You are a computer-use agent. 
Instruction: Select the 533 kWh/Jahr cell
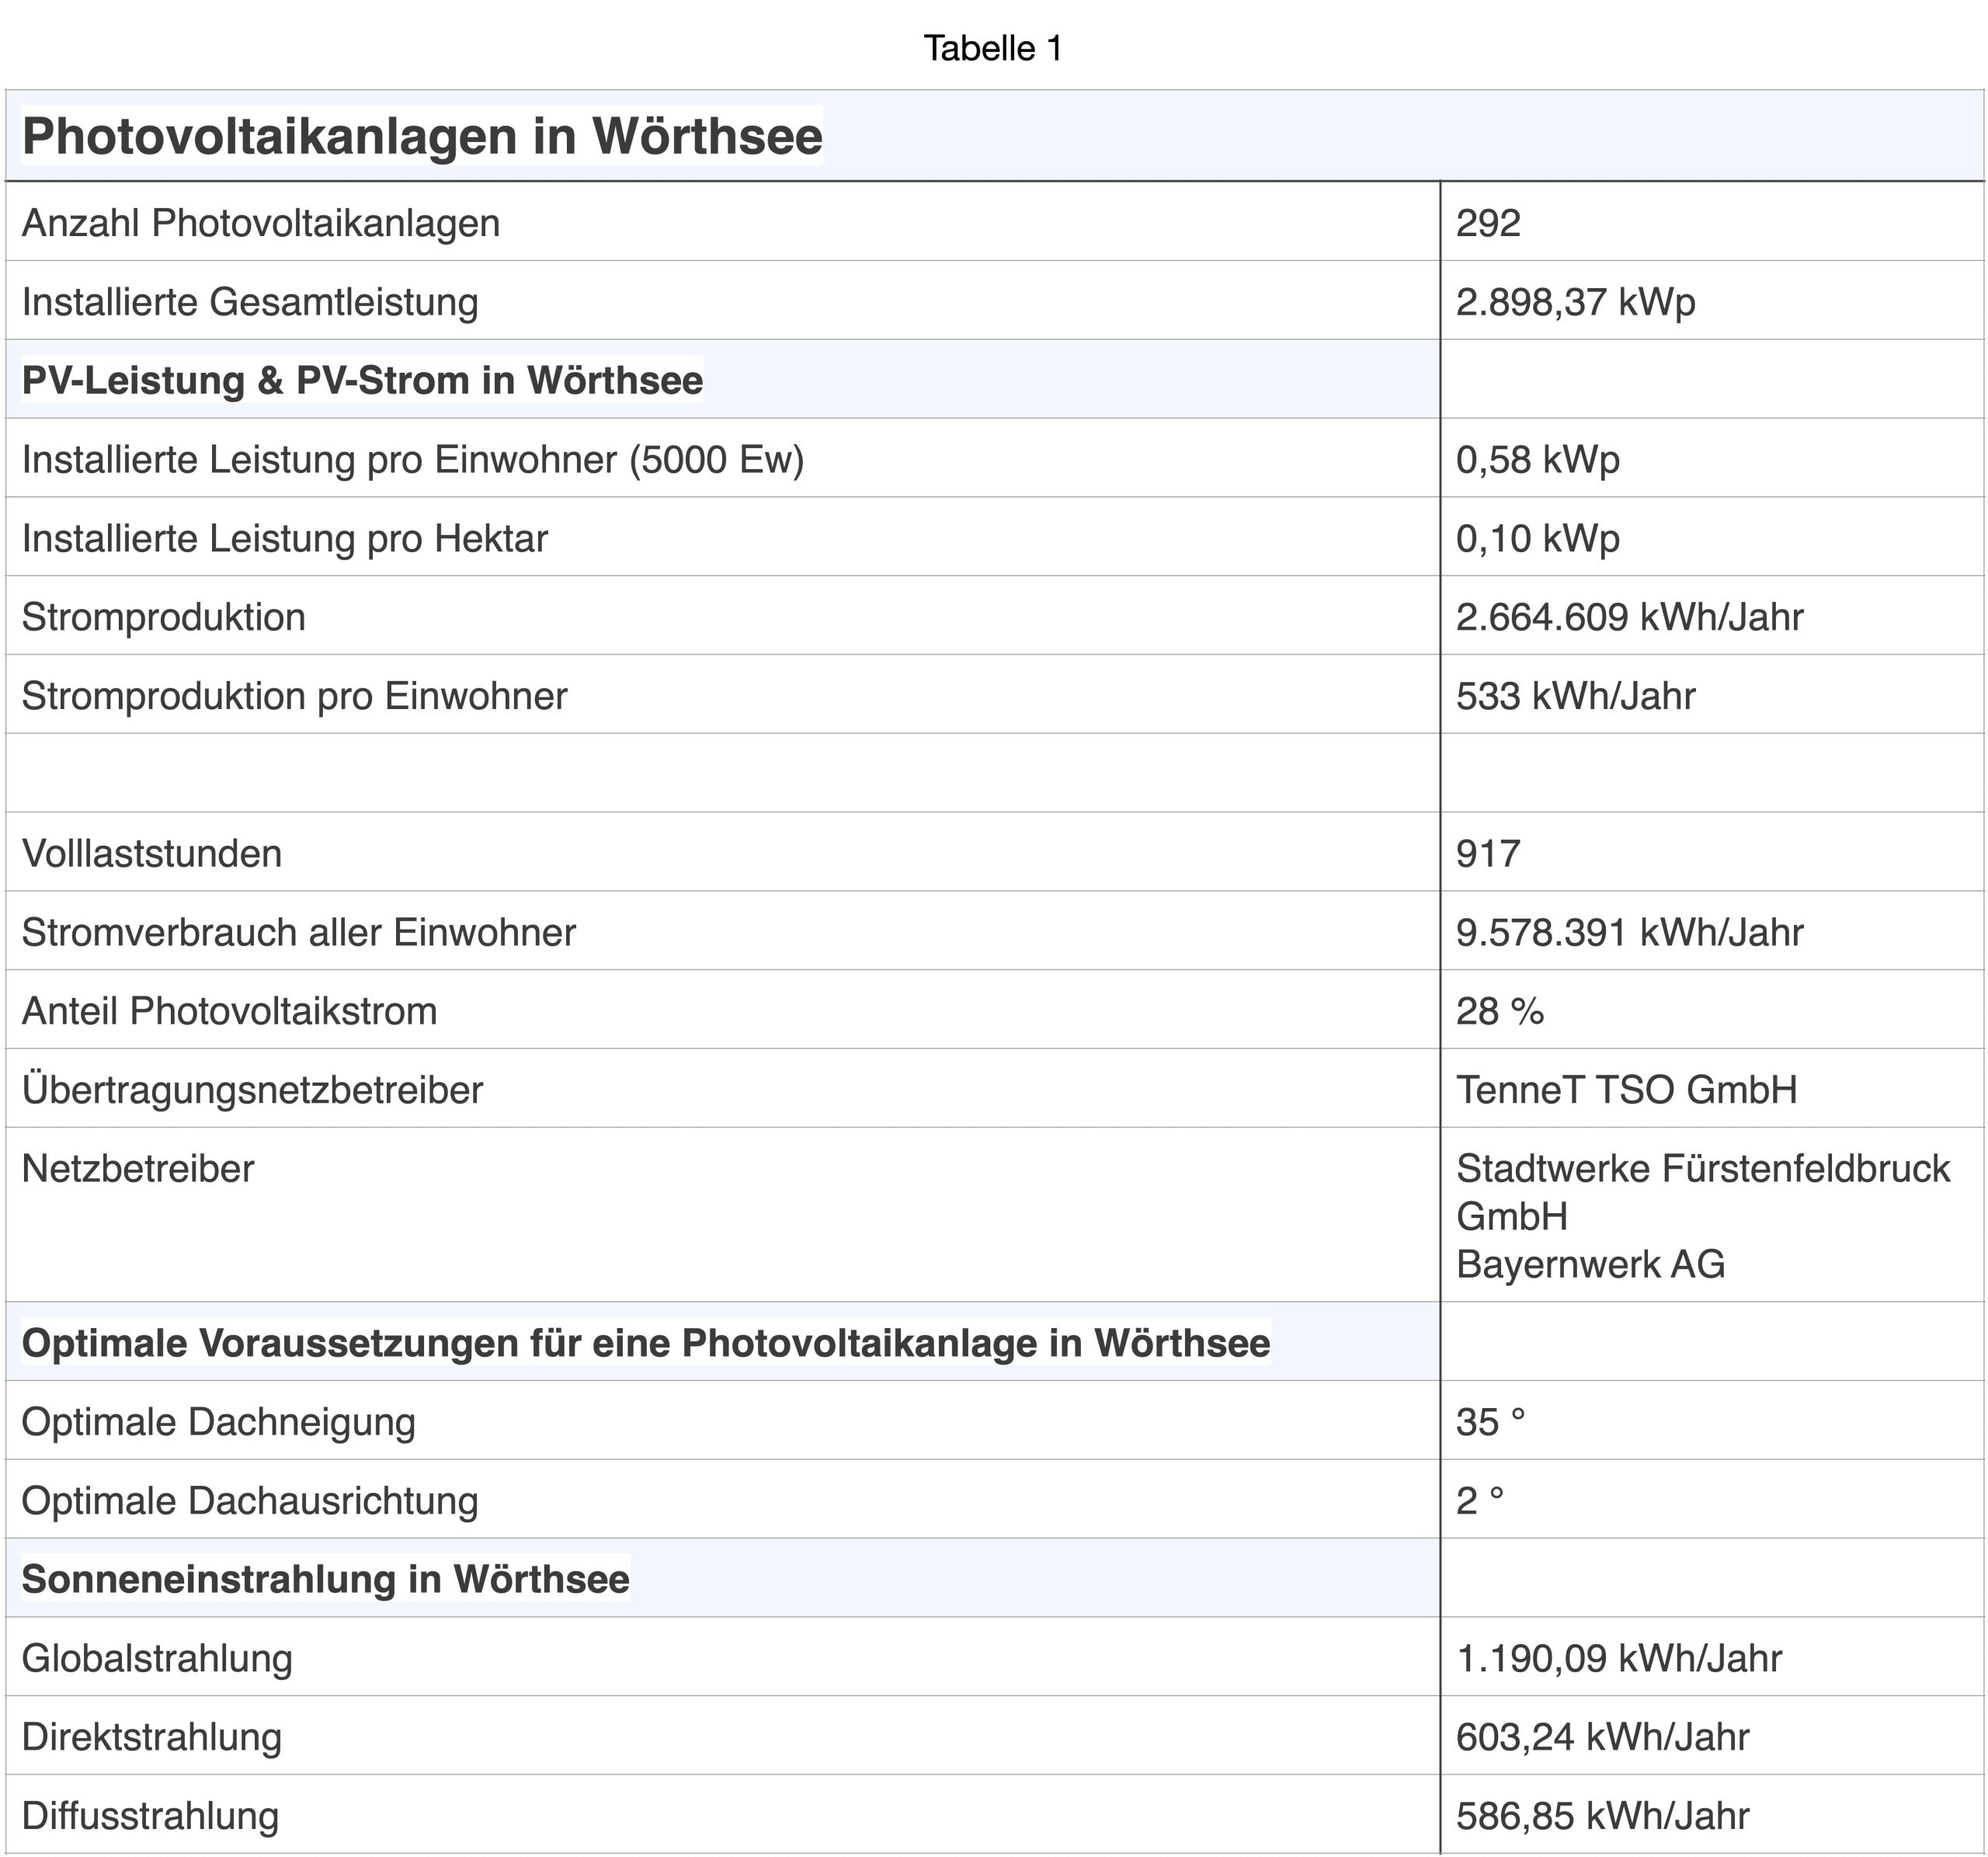tap(1575, 696)
